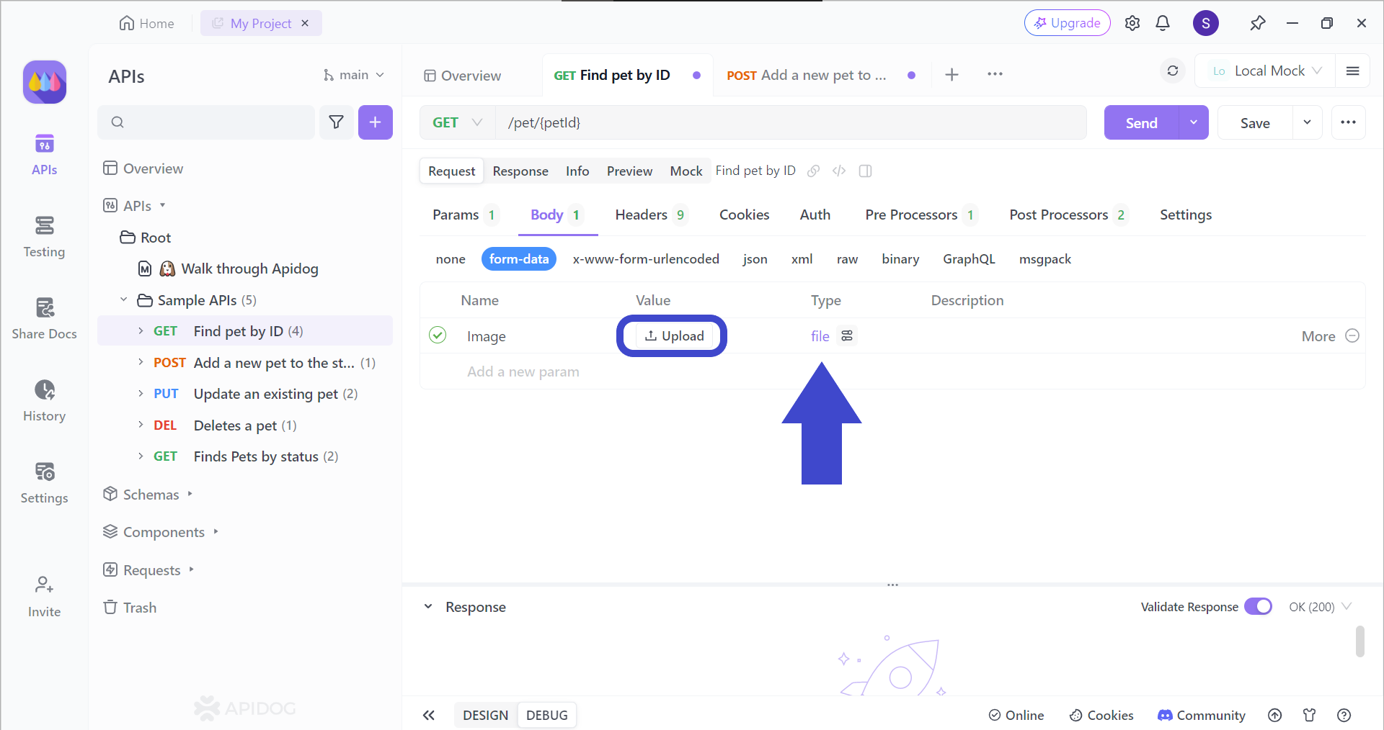Open the History section
The image size is (1384, 730).
coord(44,401)
